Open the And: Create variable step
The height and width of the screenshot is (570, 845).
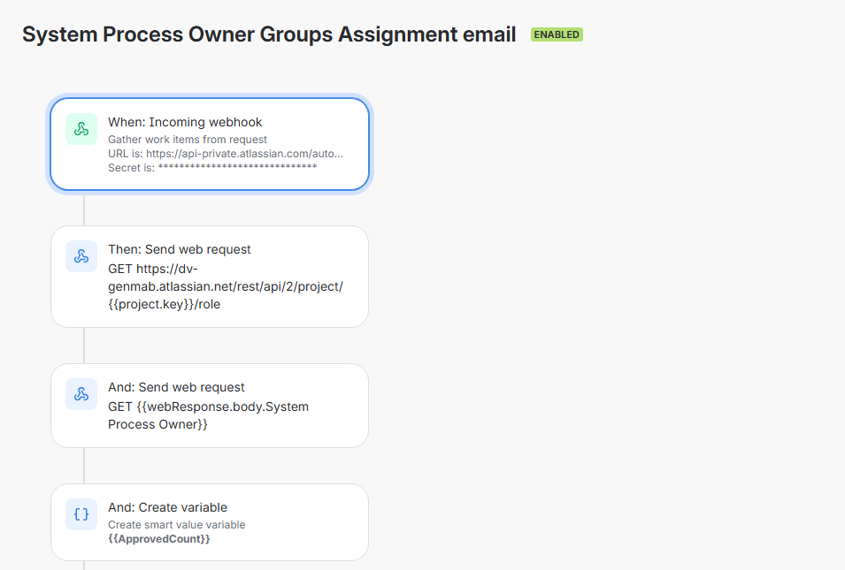tap(210, 522)
